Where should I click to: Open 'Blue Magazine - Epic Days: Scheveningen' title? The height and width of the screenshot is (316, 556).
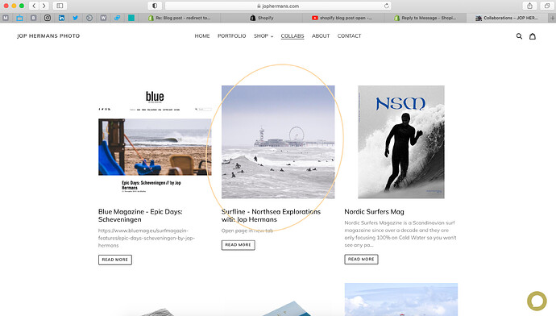[x=140, y=215]
